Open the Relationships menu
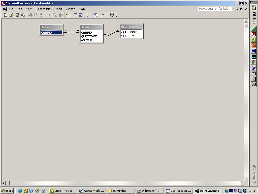 coord(43,9)
